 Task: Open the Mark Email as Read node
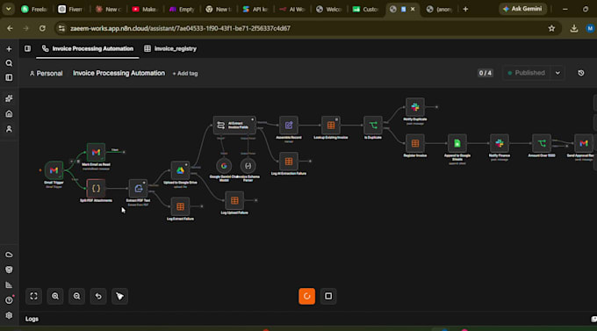coord(96,153)
